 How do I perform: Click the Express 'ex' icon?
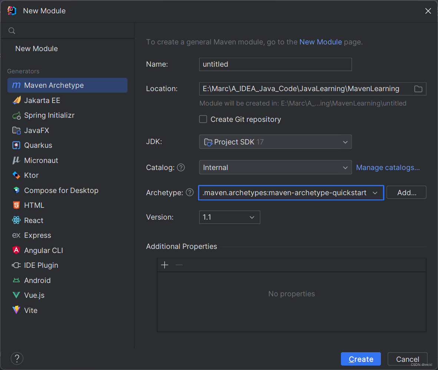[16, 236]
